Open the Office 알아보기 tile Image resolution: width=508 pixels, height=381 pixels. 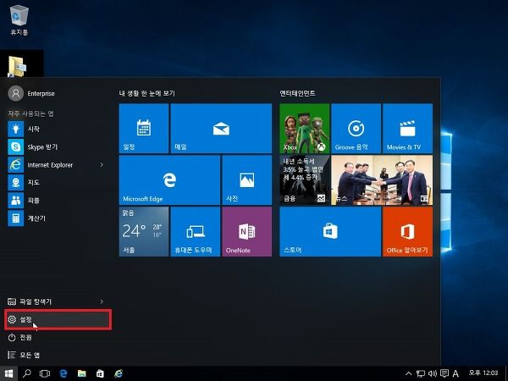407,232
